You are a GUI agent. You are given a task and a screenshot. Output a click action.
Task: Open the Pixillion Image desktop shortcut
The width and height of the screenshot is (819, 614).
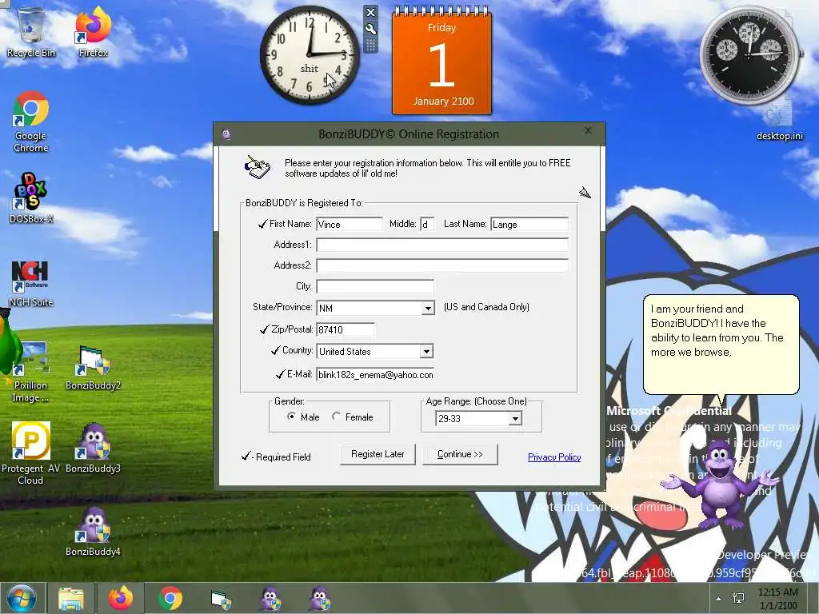click(x=31, y=372)
